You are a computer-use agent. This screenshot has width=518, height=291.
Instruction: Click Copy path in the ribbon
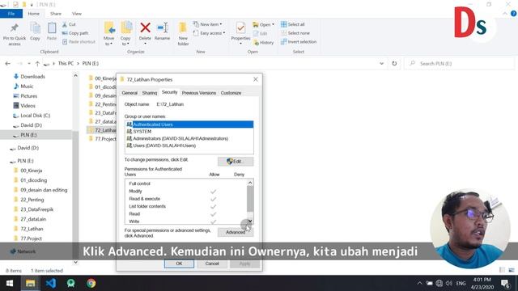tap(75, 33)
